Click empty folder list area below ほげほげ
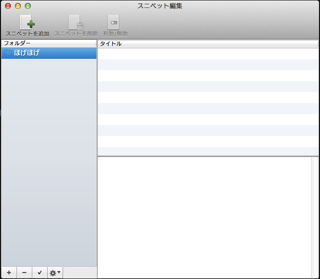Image resolution: width=320 pixels, height=279 pixels. tap(49, 159)
